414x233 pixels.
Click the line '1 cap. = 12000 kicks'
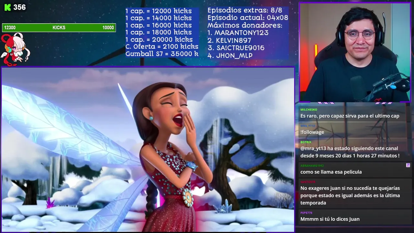[158, 11]
